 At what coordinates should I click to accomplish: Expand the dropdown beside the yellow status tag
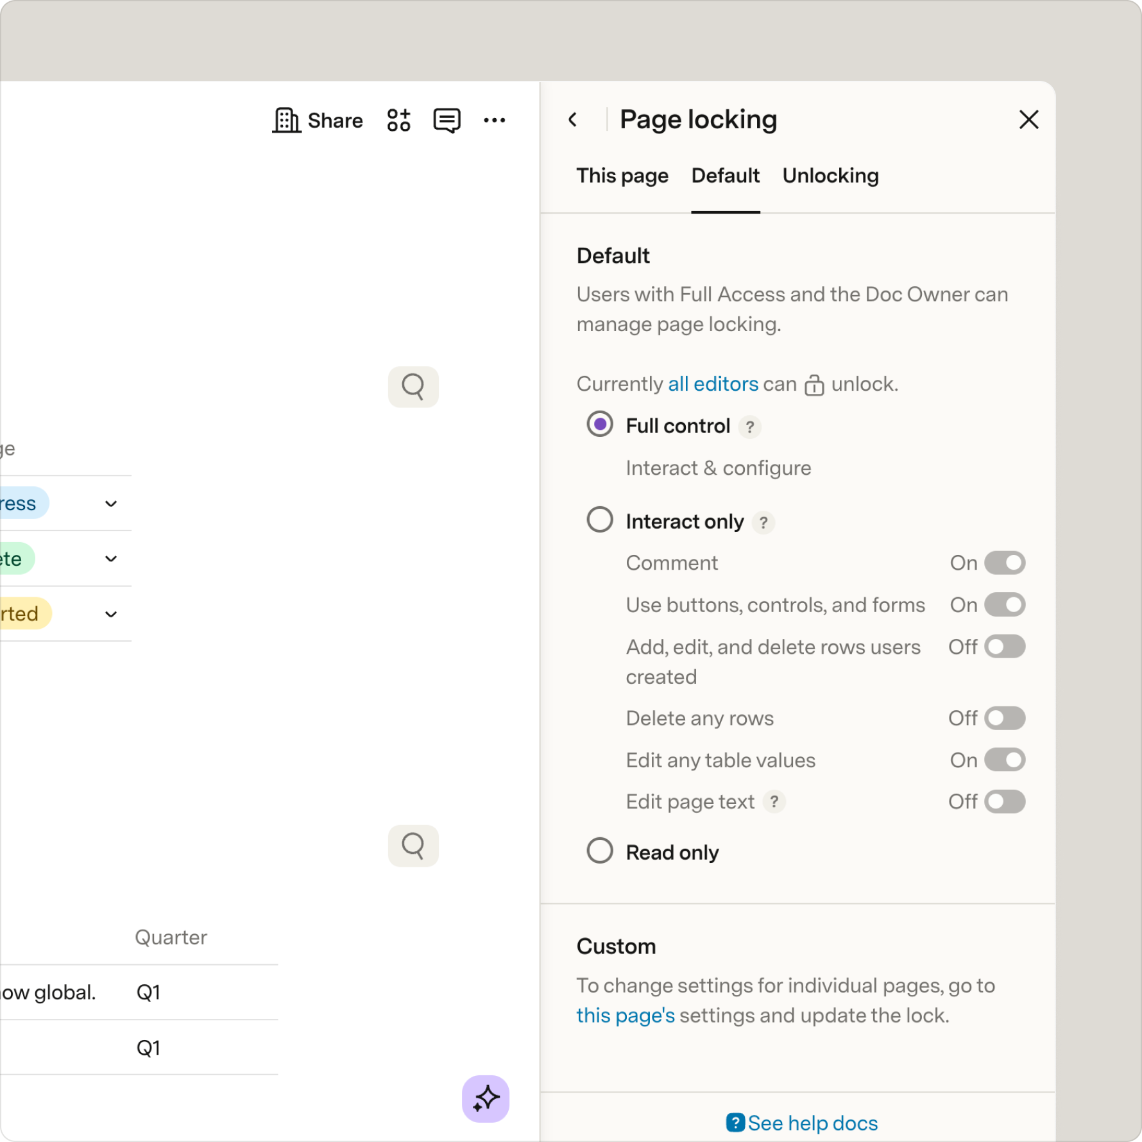point(111,614)
